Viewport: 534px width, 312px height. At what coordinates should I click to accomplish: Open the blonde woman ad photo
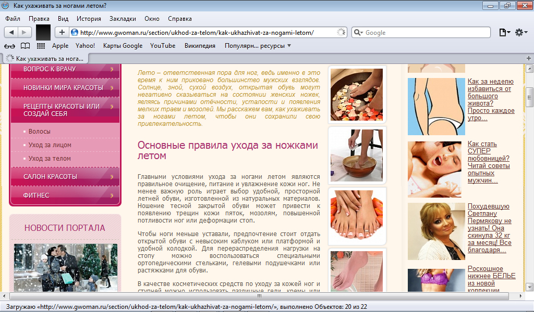(436, 231)
